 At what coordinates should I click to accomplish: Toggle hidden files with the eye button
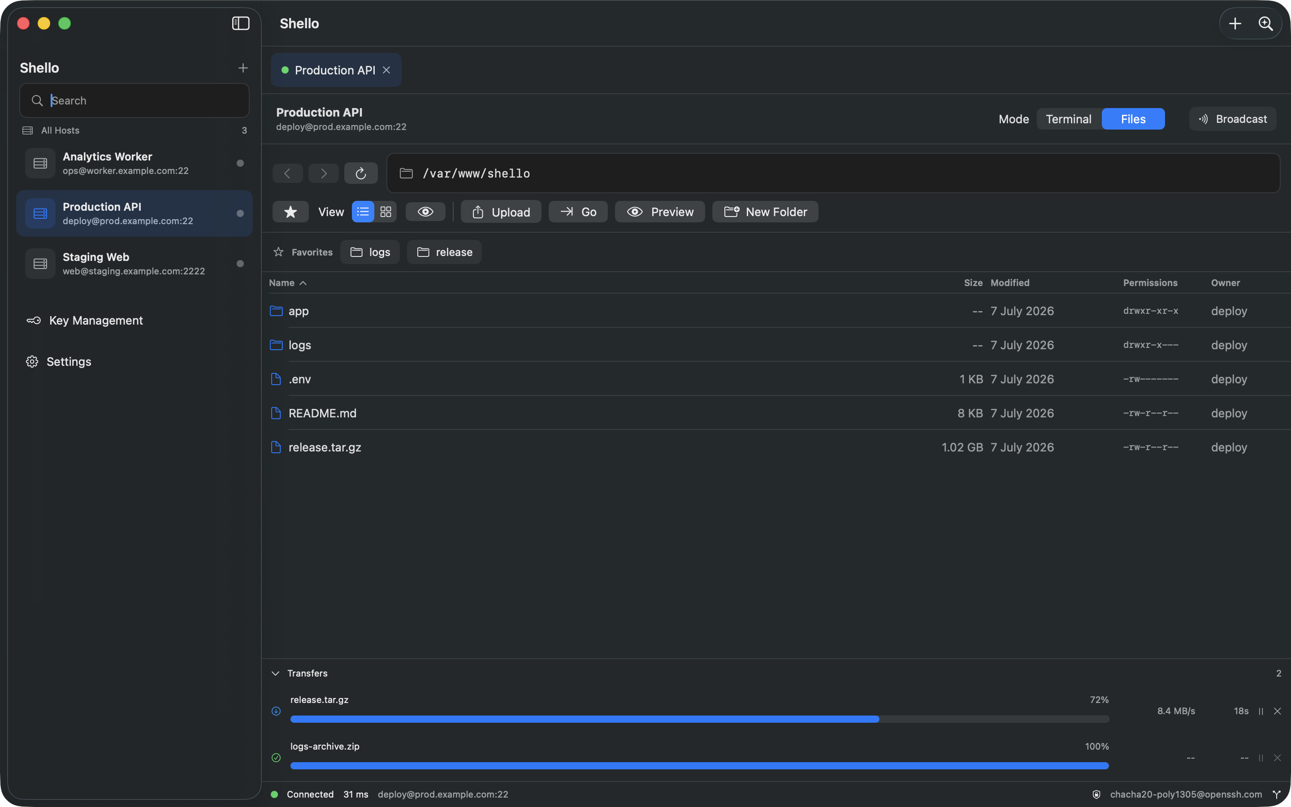[x=425, y=212]
